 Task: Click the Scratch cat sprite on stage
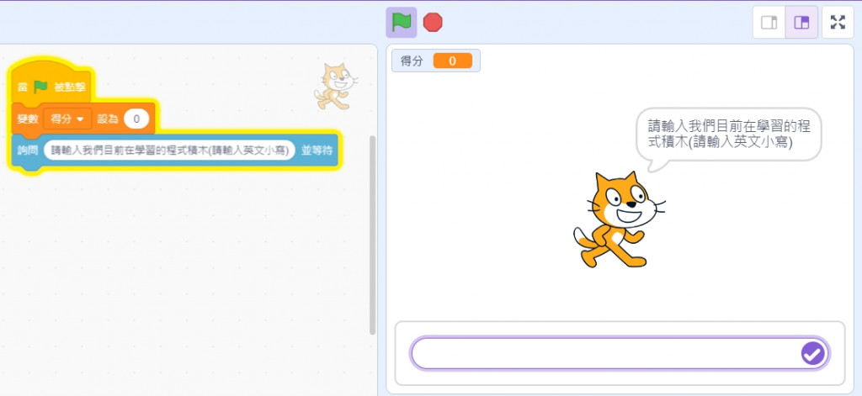point(619,219)
